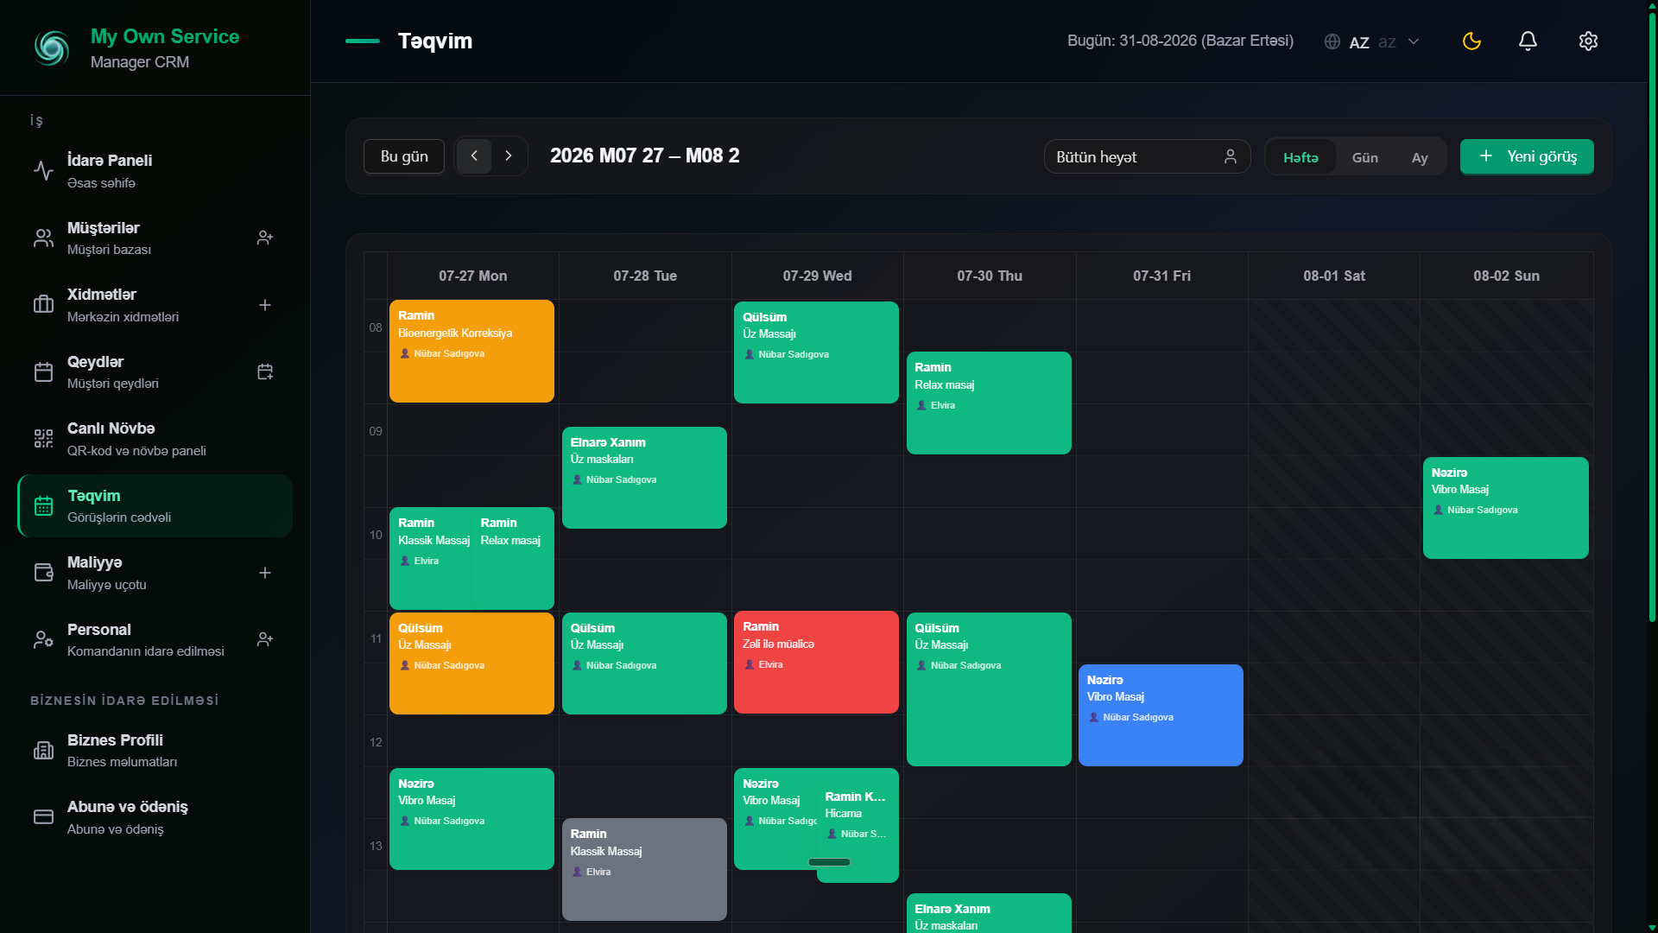Open the Bütün heyət staff filter

pos(1147,156)
